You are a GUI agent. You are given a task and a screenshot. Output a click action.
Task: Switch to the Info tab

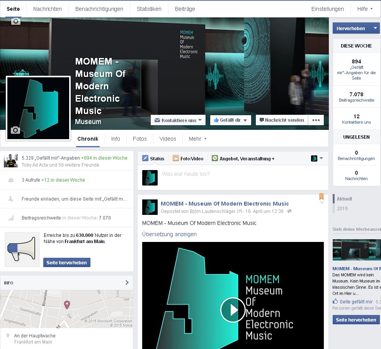(116, 139)
